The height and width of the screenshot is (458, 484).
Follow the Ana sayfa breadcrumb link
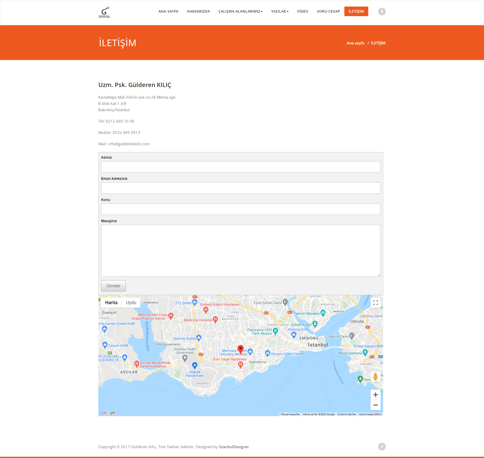click(355, 43)
